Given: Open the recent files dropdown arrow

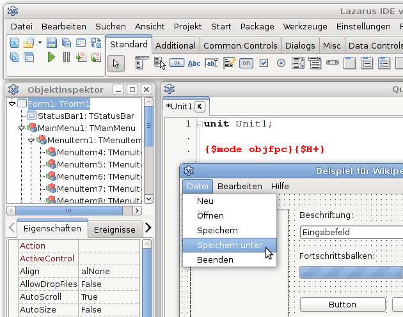Looking at the screenshot, I should point(40,42).
